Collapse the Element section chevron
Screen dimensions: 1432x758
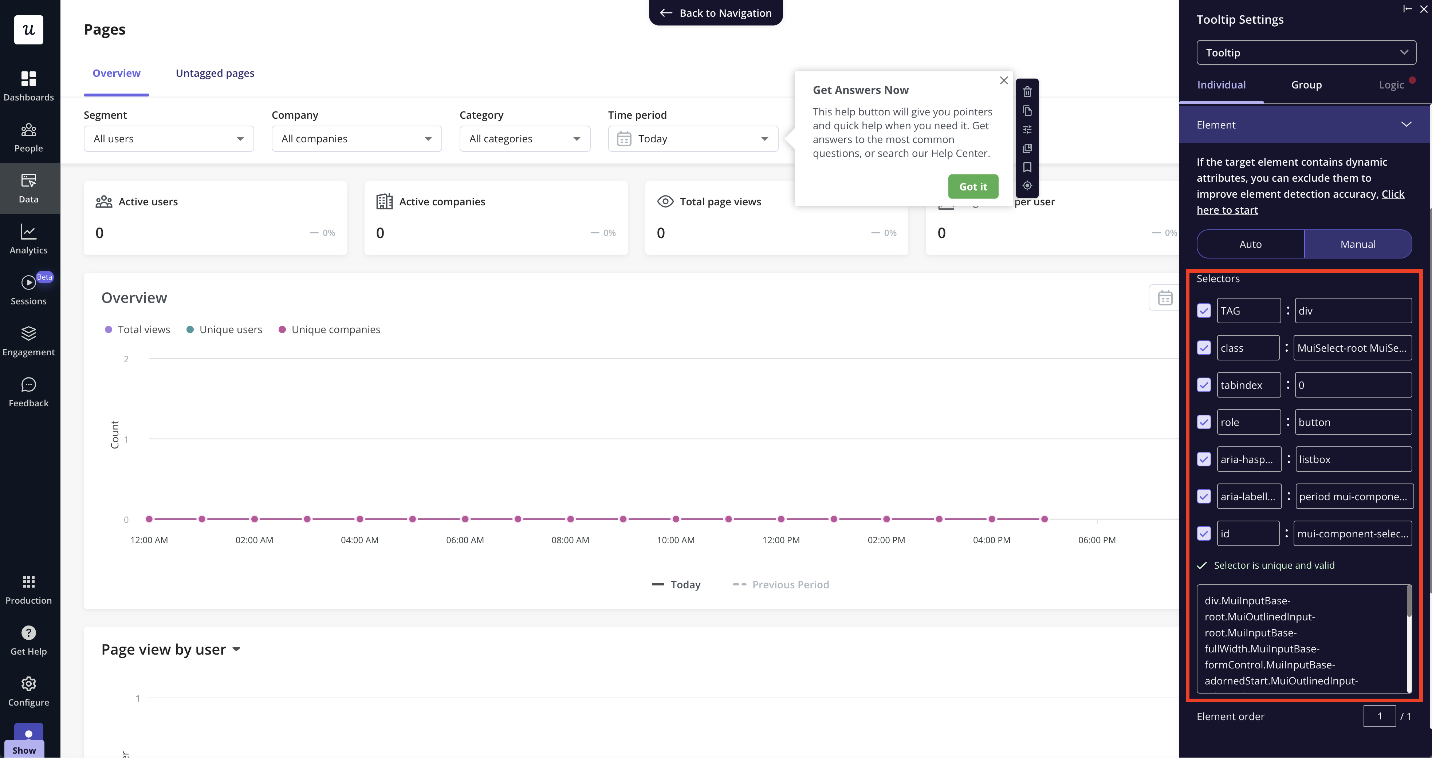click(x=1406, y=125)
